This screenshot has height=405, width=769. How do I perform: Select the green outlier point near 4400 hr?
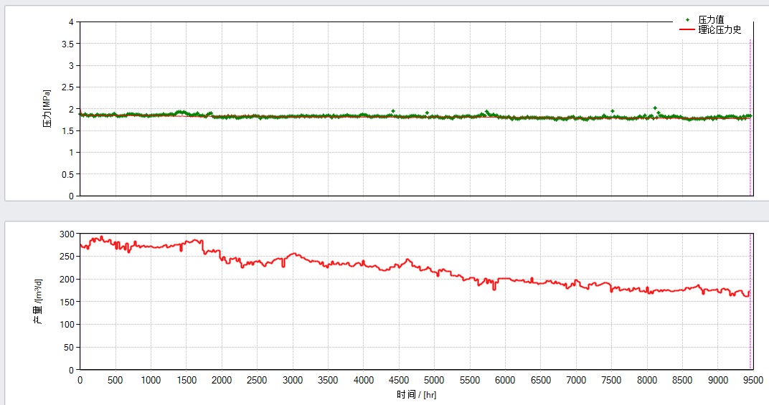393,111
